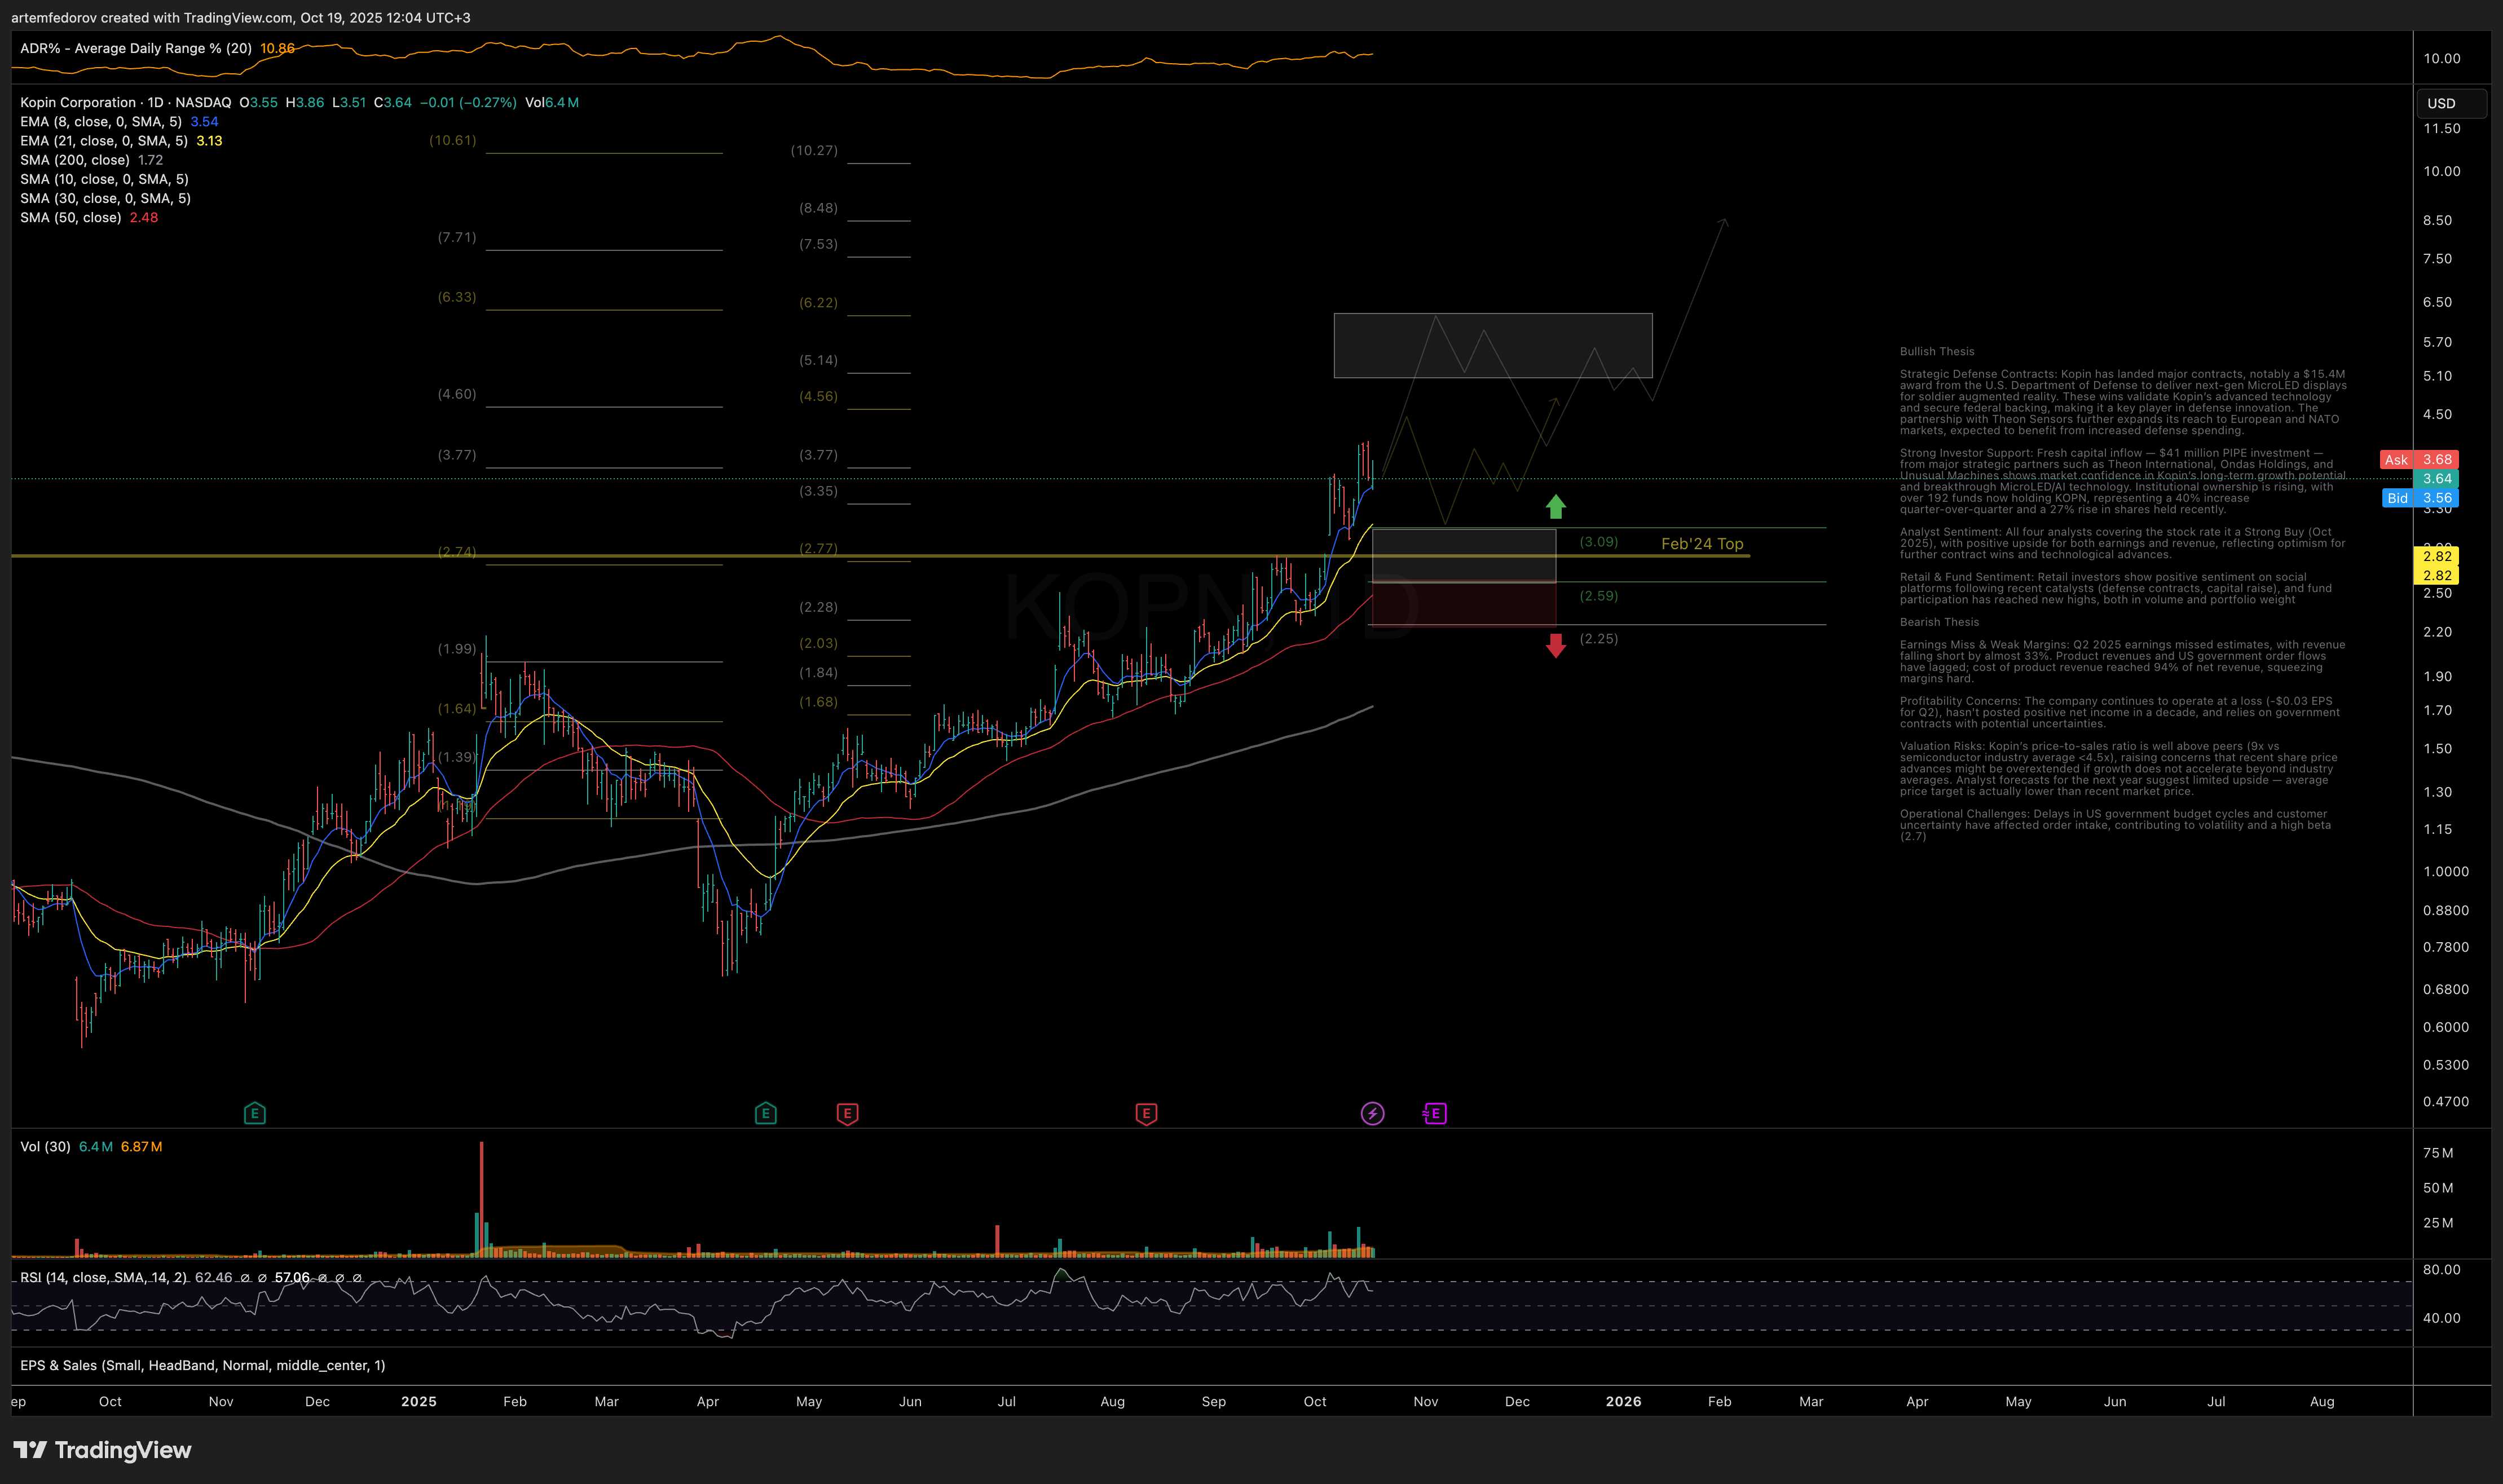Click the (7.53) level label
Image resolution: width=2503 pixels, height=1484 pixels.
pyautogui.click(x=818, y=244)
